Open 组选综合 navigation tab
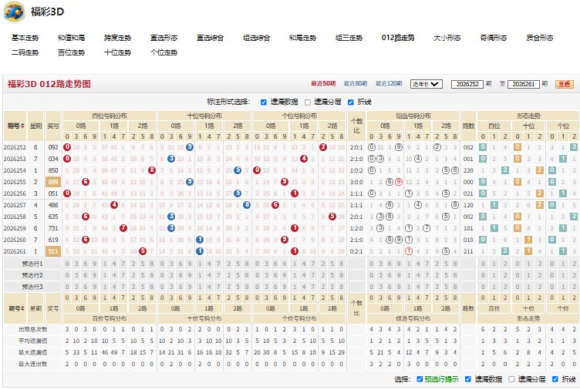Image resolution: width=580 pixels, height=390 pixels. tap(256, 38)
